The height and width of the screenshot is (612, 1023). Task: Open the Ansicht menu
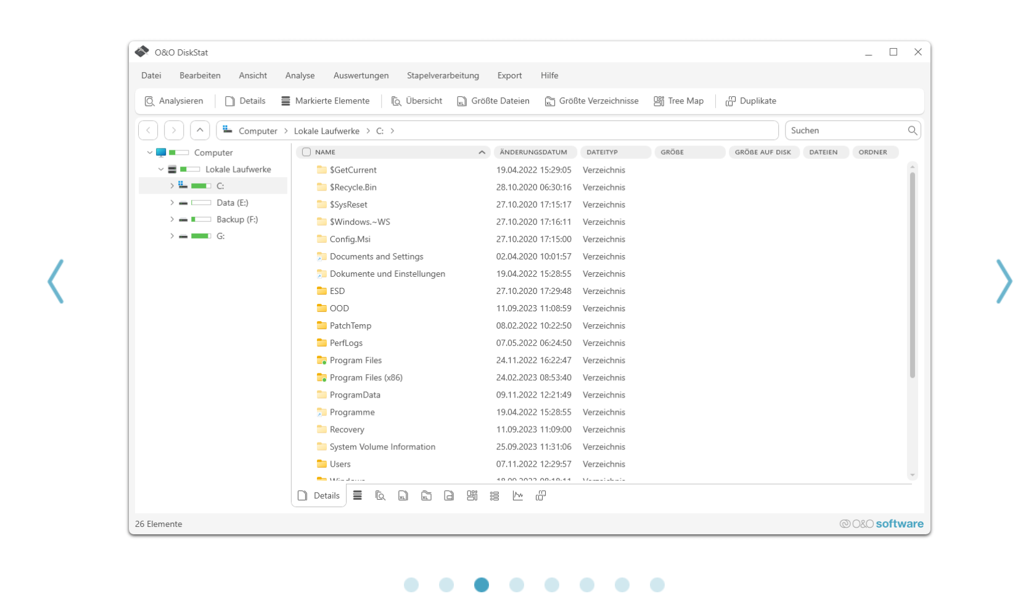click(x=253, y=75)
